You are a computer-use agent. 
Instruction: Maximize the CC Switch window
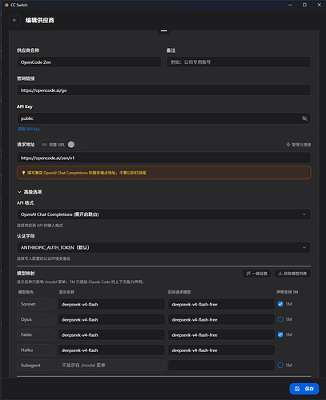tap(304, 5)
